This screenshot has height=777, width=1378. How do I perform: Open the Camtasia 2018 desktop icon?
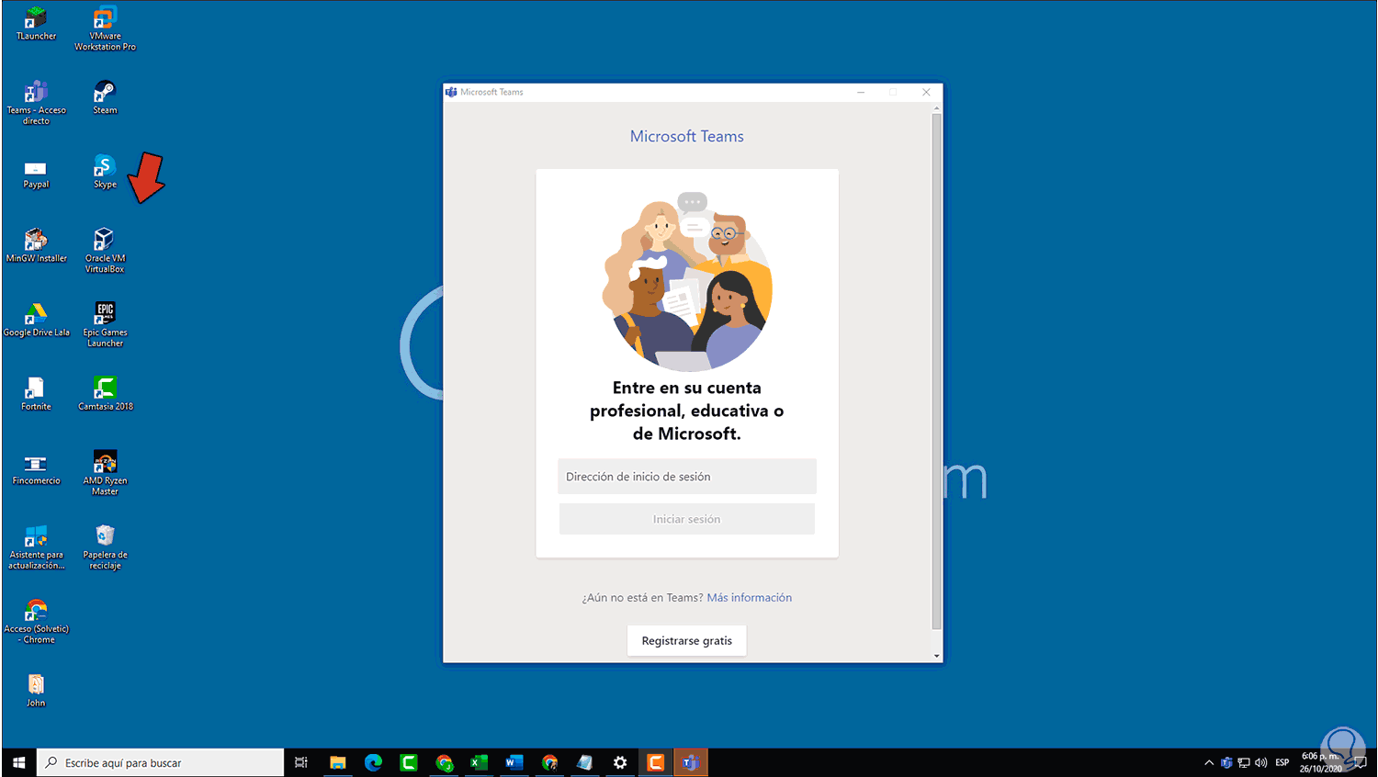[x=105, y=394]
